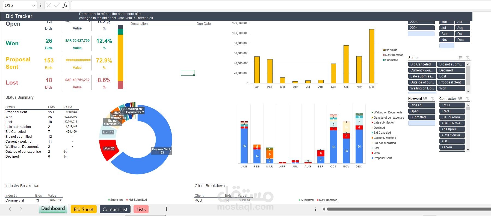Click the Cancel (X) icon in formula bar
The width and height of the screenshot is (491, 216).
click(x=49, y=5)
